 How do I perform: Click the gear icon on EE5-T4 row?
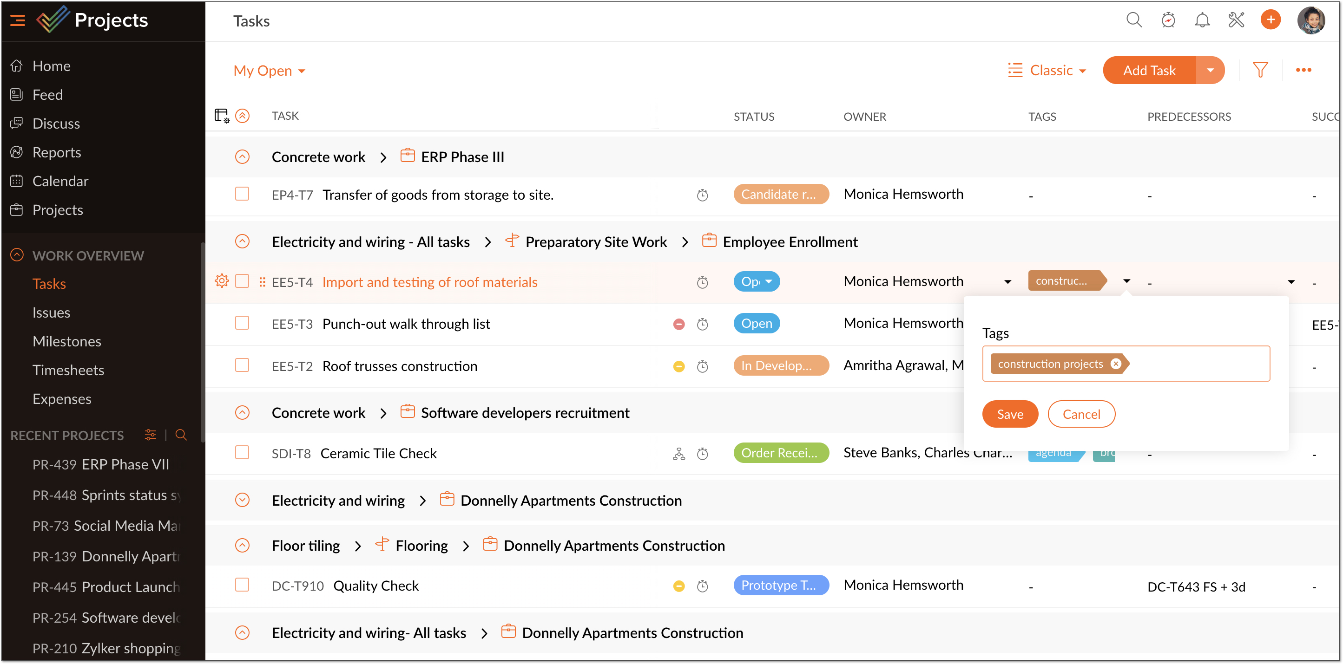222,281
